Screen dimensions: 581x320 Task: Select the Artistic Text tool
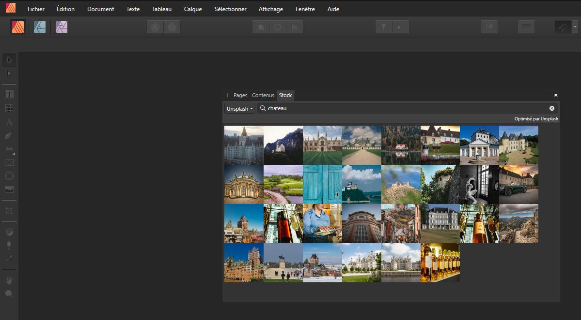(x=9, y=122)
